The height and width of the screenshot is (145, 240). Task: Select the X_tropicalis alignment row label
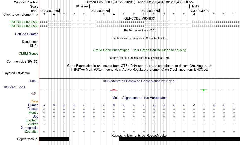[x=30, y=128]
